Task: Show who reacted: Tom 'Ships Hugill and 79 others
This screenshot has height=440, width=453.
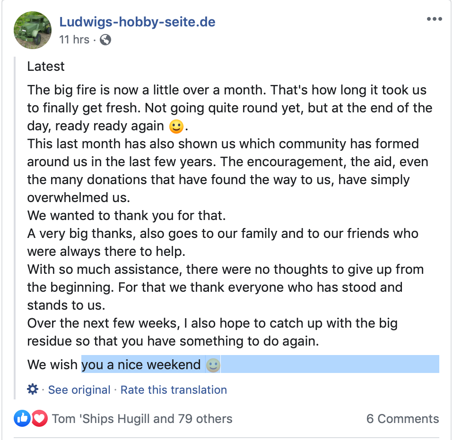Action: click(x=142, y=419)
